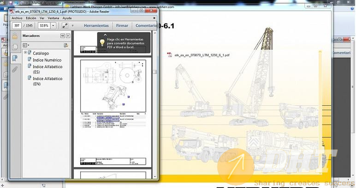Select Indice Alfabético (ES) bookmark
The height and width of the screenshot is (188, 356).
47,69
